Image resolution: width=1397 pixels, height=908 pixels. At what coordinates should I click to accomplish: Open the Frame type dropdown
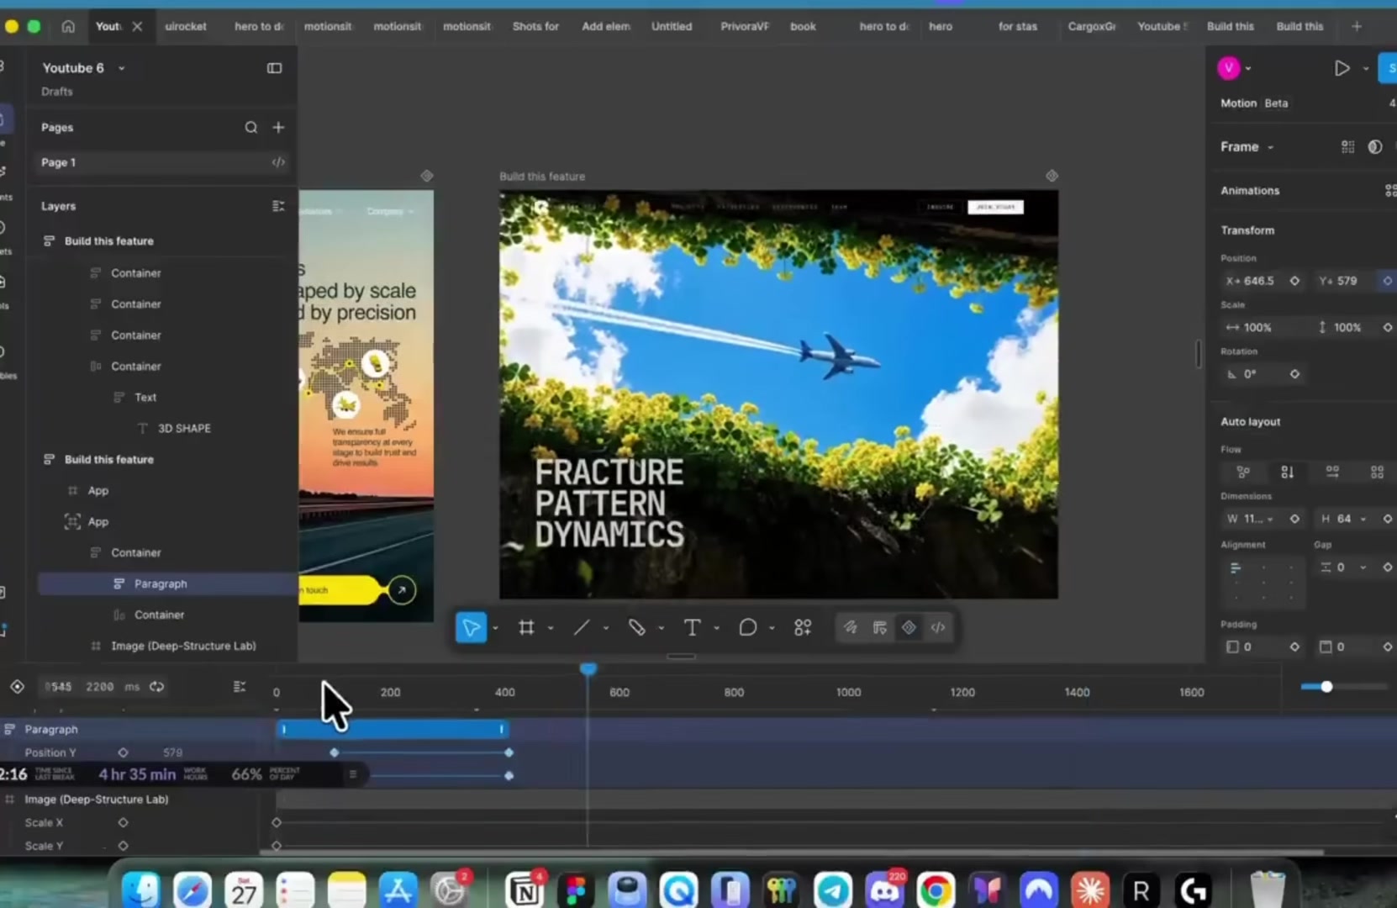pyautogui.click(x=1270, y=147)
